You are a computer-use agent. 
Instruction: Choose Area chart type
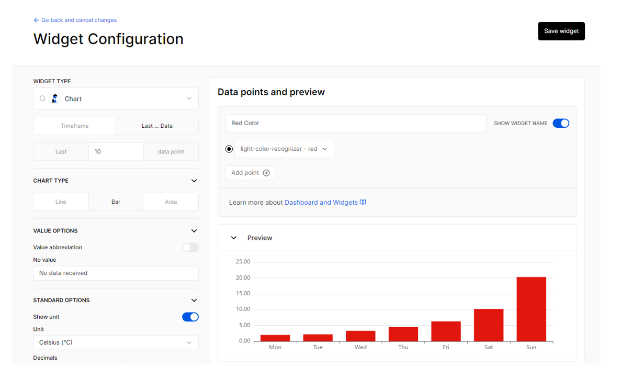pos(171,202)
